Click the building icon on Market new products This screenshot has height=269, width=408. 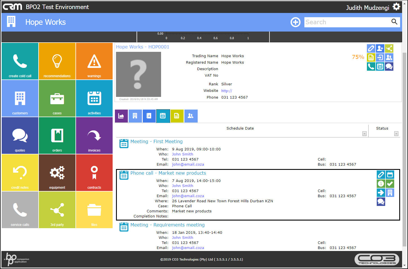390,193
